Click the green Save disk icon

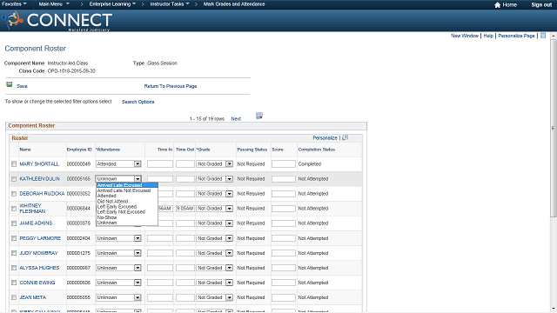pyautogui.click(x=10, y=84)
